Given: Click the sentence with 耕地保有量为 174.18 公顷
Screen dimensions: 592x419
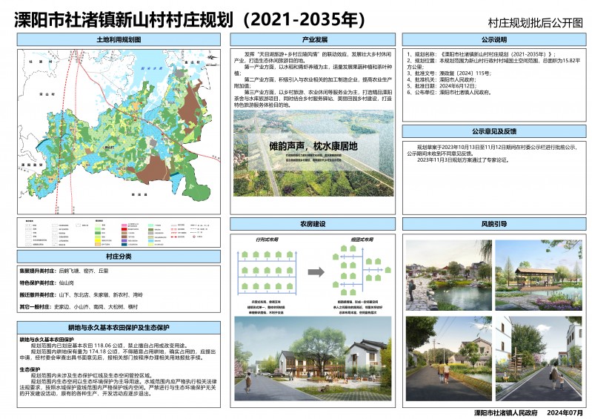Looking at the screenshot, I should tap(118, 354).
